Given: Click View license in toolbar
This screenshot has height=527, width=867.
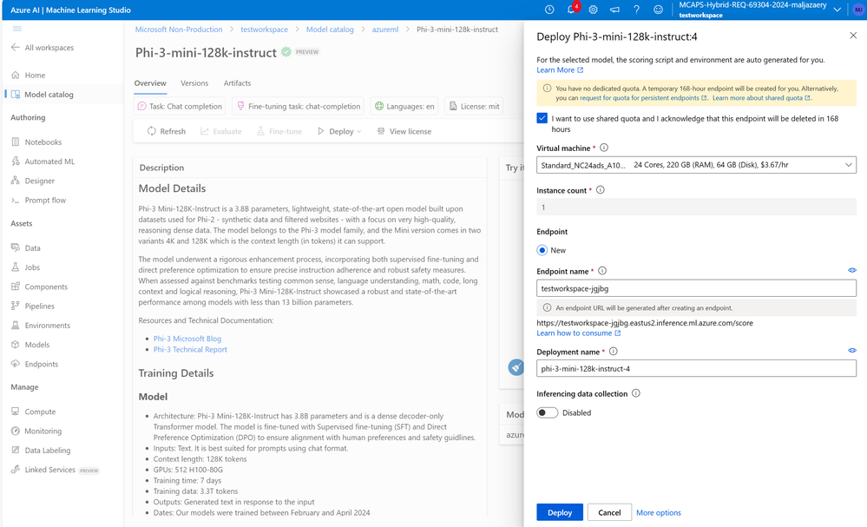Looking at the screenshot, I should (x=404, y=131).
